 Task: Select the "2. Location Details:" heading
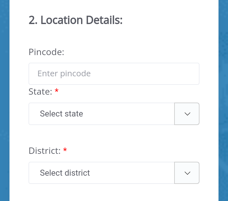point(75,21)
